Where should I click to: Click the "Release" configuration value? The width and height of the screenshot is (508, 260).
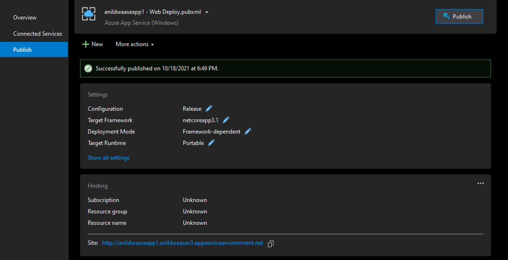192,109
